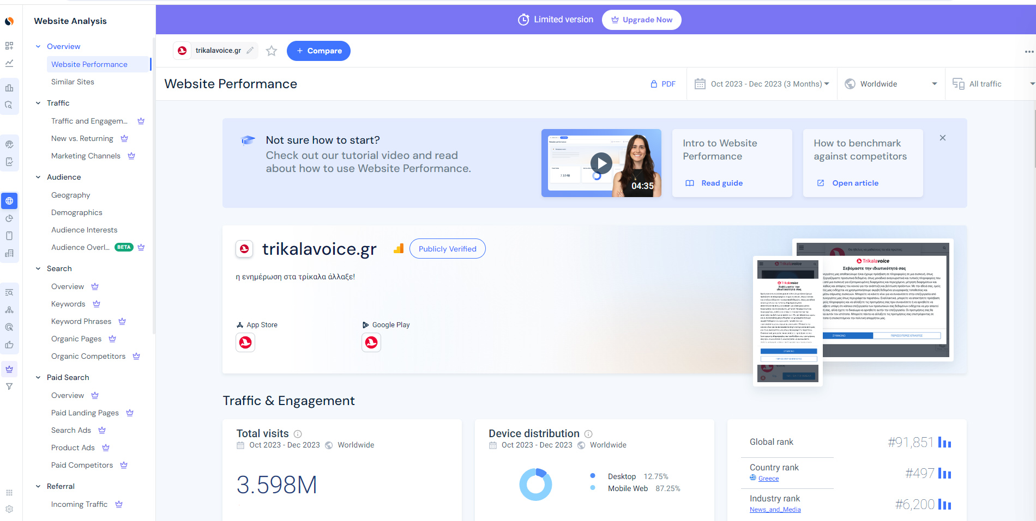Collapse the Audience section in the sidebar
Screen dimensions: 1036x521
(x=38, y=177)
